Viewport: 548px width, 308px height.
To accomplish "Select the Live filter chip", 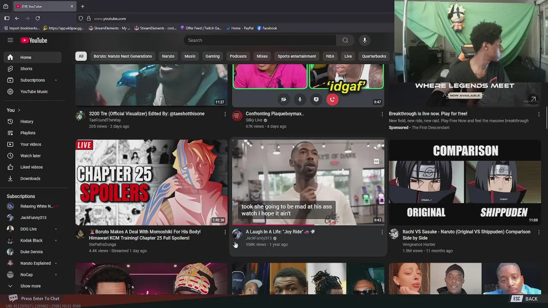I will pos(348,56).
